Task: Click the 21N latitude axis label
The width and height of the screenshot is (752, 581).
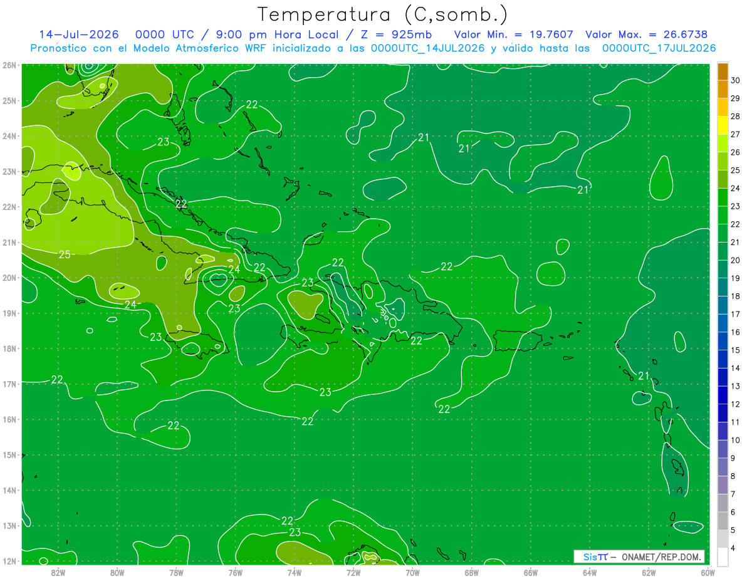Action: (9, 242)
